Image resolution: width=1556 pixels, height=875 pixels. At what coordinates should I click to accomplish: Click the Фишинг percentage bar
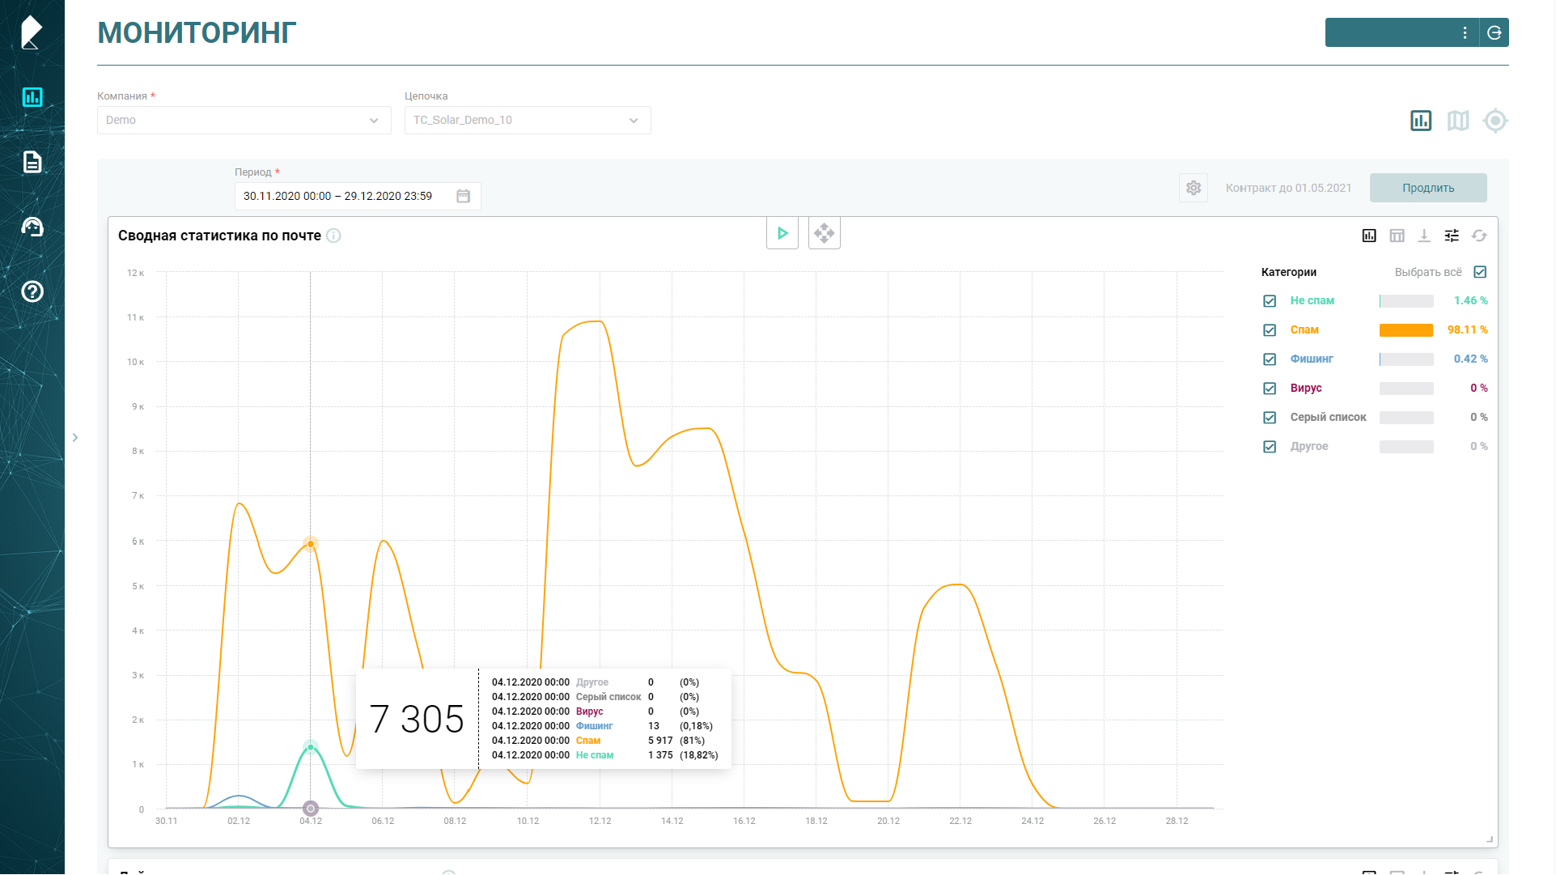(x=1406, y=359)
